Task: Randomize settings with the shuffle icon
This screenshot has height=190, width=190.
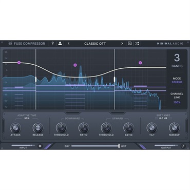Action: click(x=137, y=44)
